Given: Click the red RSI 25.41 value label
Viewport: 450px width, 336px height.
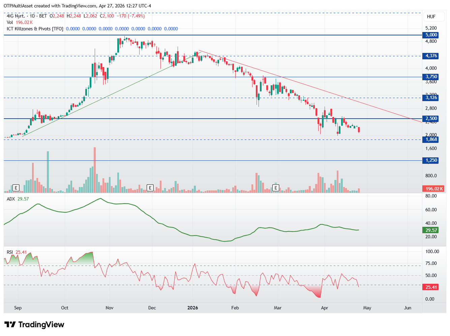Looking at the screenshot, I should pyautogui.click(x=431, y=287).
